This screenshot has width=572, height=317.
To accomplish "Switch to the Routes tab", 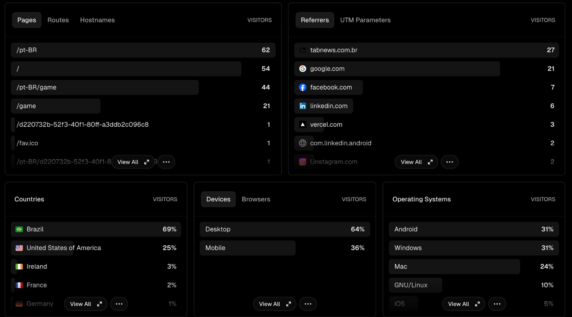I will pos(58,20).
